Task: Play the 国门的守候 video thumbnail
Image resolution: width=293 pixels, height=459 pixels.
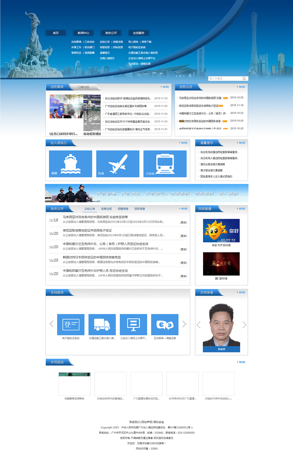Action: pos(221,264)
